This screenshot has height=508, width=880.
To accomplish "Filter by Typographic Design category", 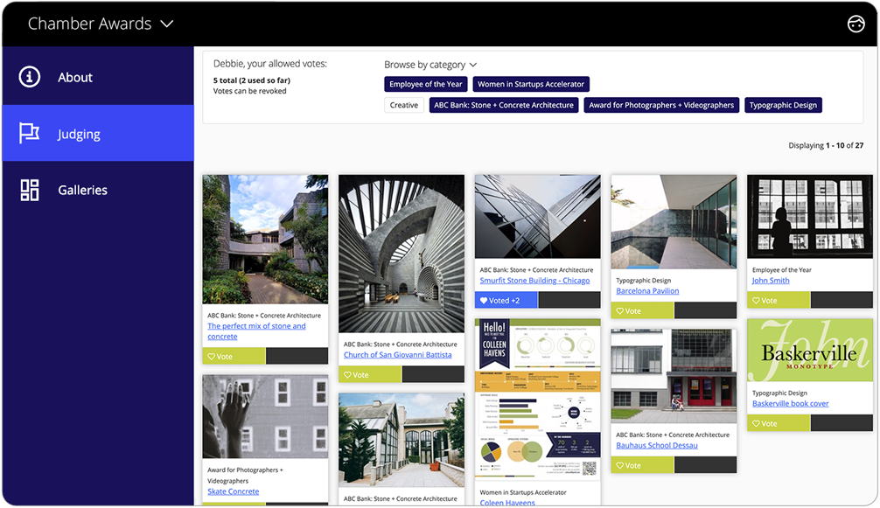I will 783,105.
